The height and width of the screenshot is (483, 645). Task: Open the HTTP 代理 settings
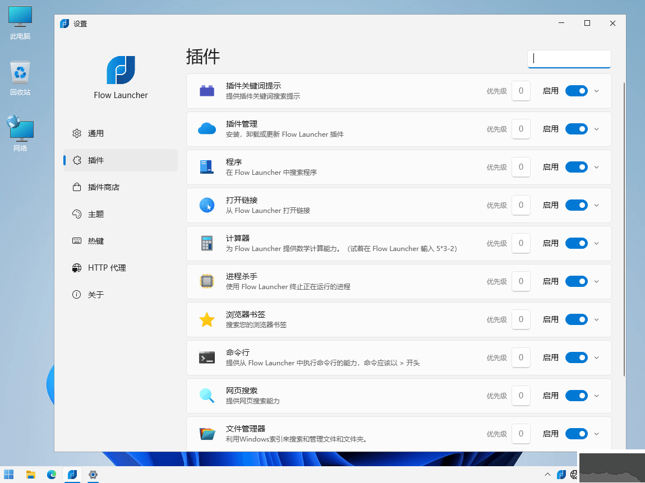(x=107, y=267)
